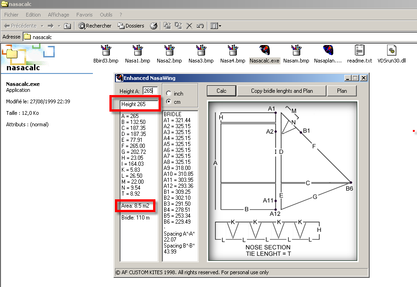Undo the last action in Explorer toolbar
The image size is (417, 287).
click(200, 26)
